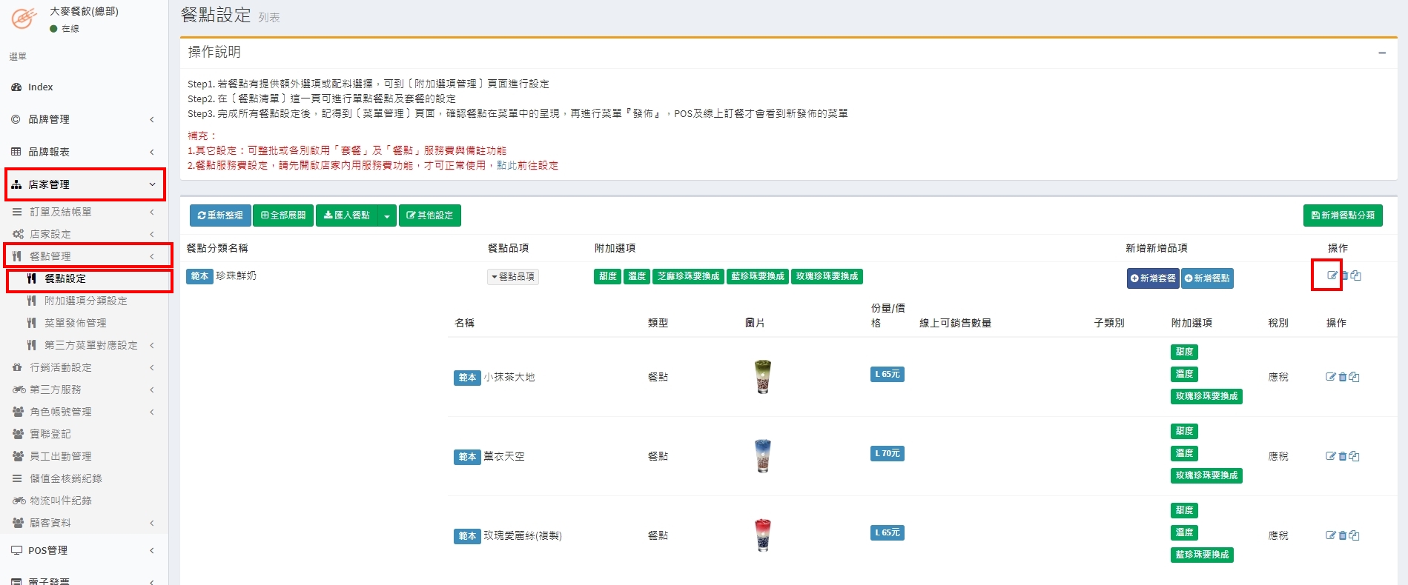Expand the 餐點品項 dropdown for 珍珠鮮奶
This screenshot has width=1408, height=585.
click(512, 277)
